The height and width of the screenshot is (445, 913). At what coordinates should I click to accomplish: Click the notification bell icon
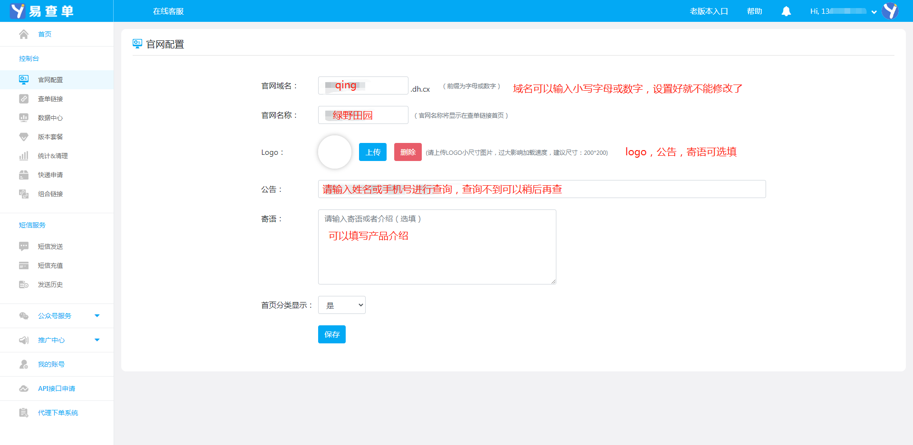pos(786,11)
